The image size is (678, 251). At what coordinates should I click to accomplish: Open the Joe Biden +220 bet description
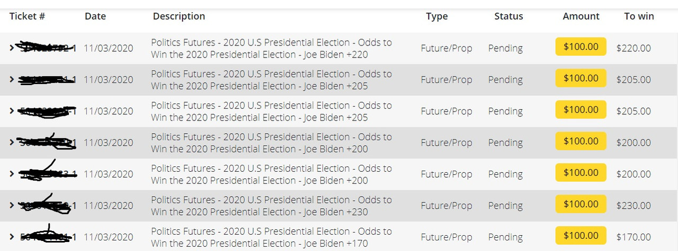271,48
